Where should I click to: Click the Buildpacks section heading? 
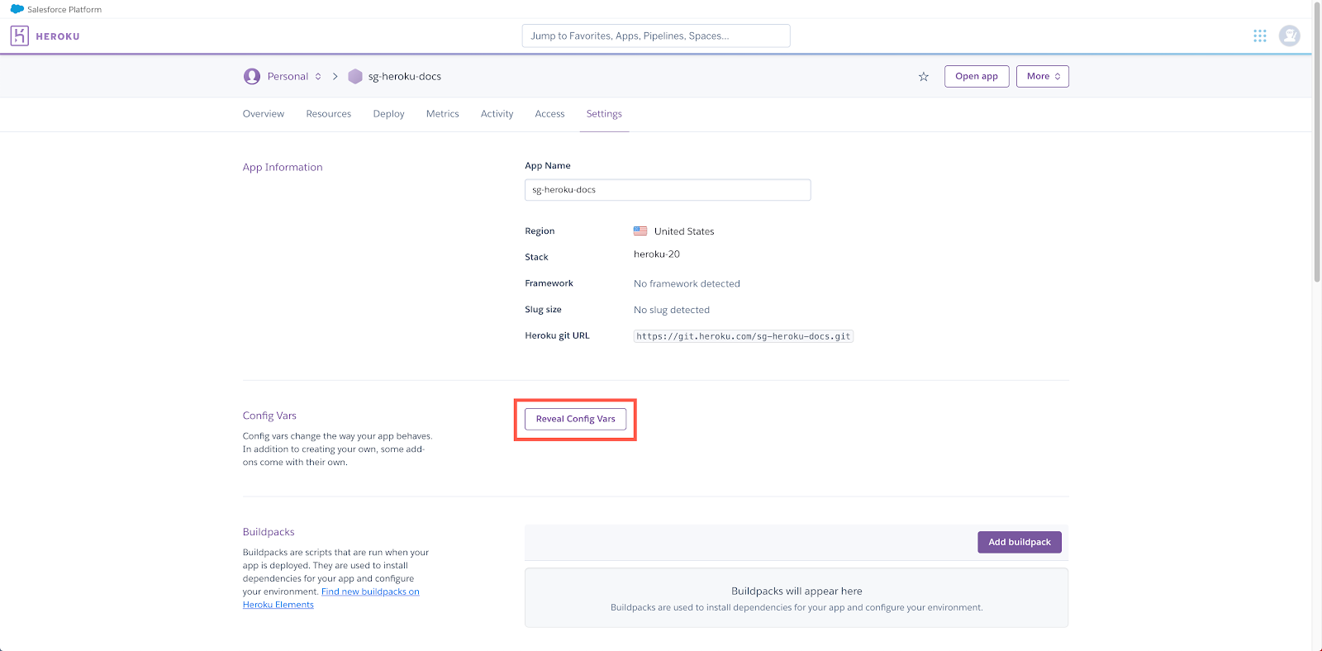click(269, 532)
